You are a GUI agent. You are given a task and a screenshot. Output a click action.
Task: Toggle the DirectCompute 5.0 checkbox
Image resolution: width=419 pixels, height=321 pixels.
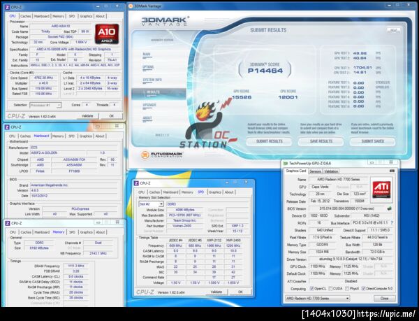[x=363, y=289]
